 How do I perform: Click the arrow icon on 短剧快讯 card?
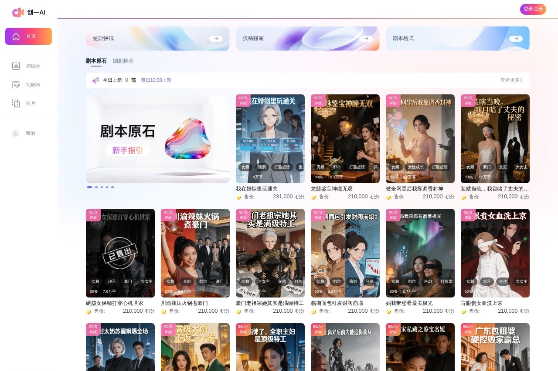click(216, 38)
